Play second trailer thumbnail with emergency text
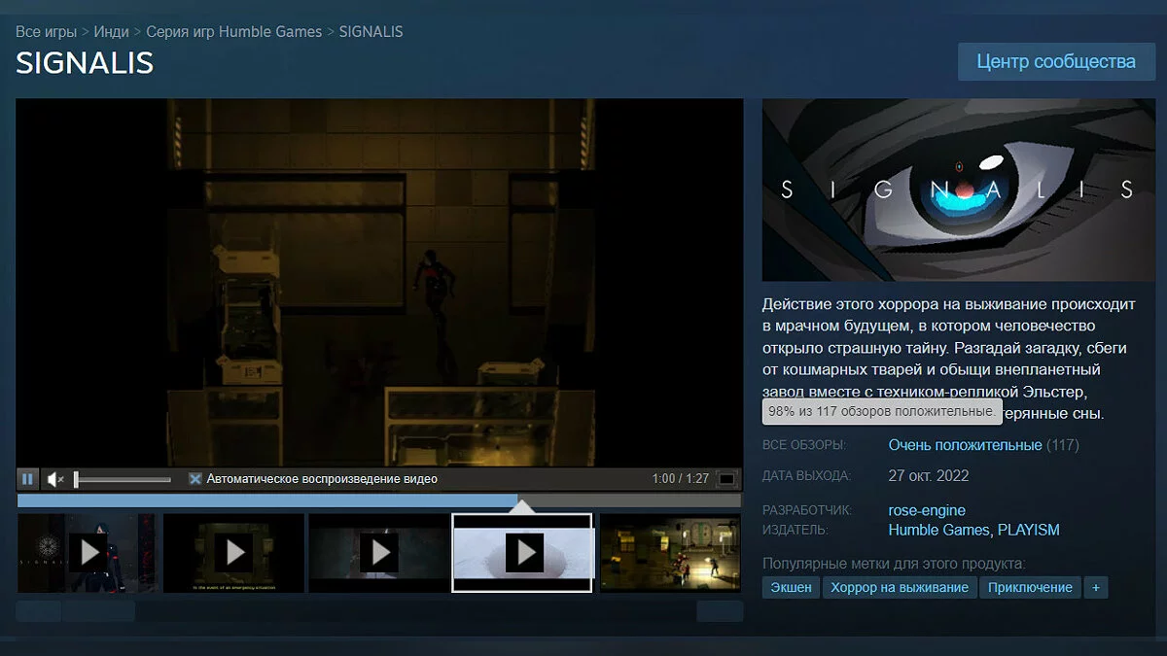This screenshot has width=1167, height=656. tap(233, 553)
